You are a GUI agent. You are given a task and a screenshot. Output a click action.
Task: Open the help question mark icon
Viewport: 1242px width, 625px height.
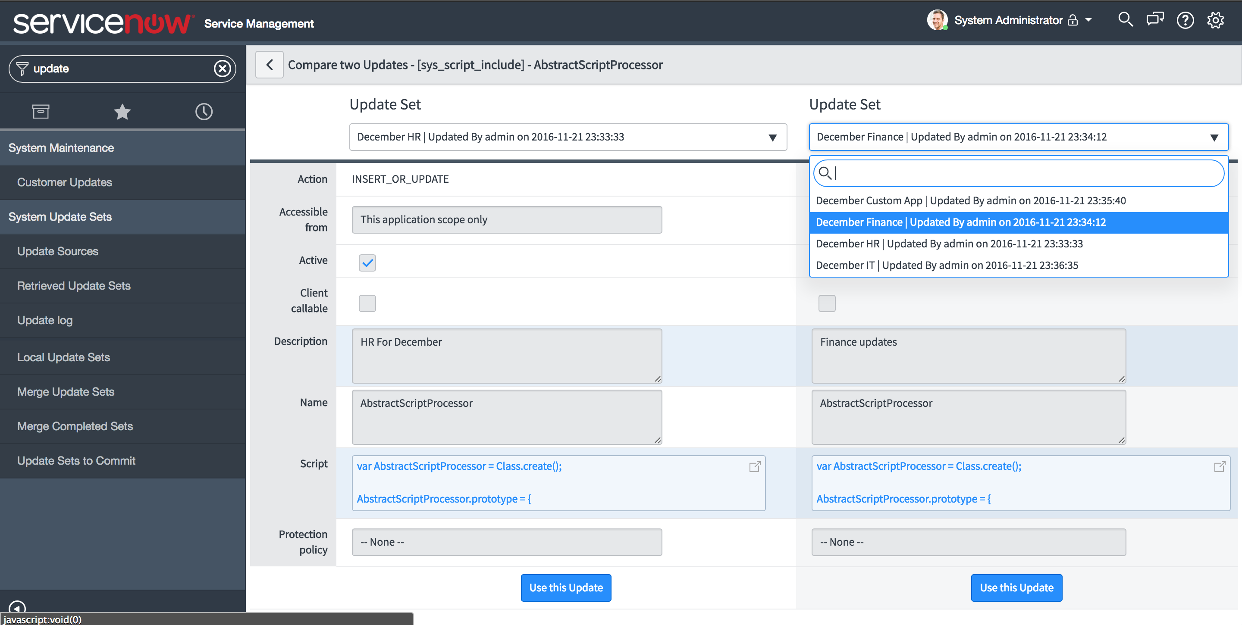point(1185,20)
